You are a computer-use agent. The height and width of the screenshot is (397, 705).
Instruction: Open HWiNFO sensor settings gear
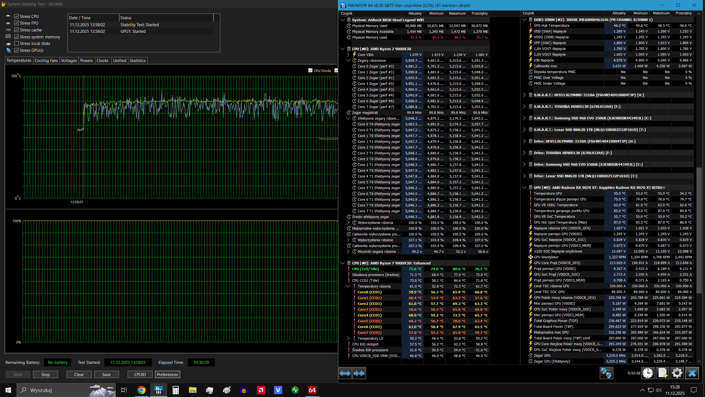677,373
